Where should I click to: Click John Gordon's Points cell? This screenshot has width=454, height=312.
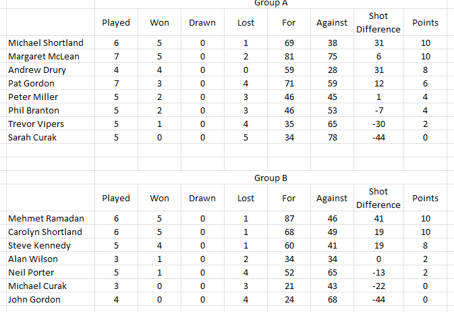[x=426, y=299]
